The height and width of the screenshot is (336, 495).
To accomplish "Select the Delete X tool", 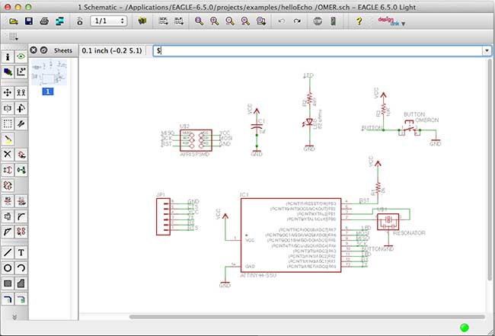I will click(x=8, y=155).
